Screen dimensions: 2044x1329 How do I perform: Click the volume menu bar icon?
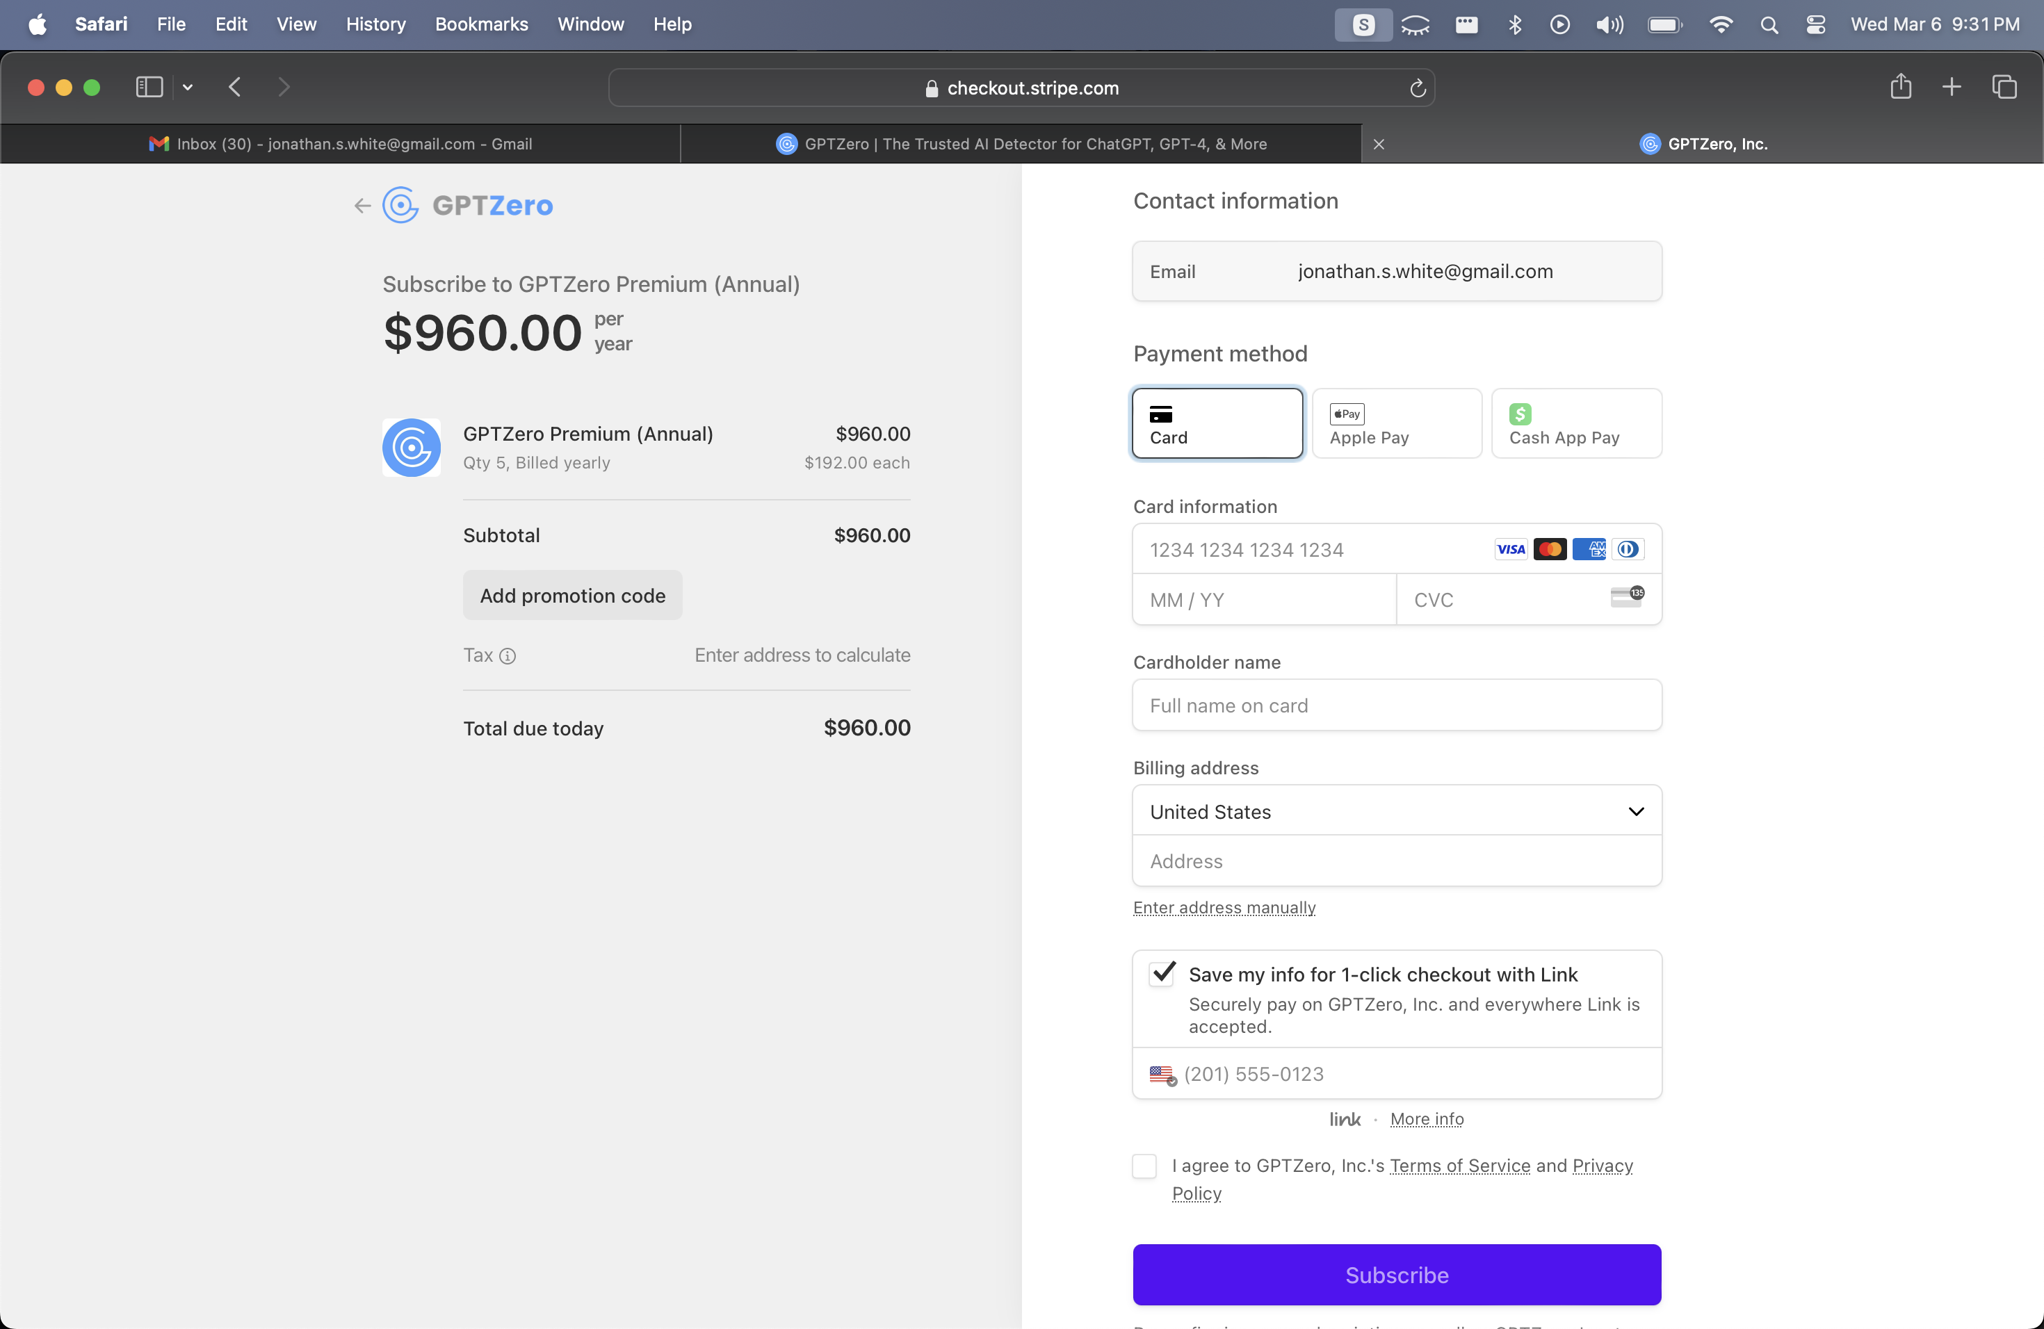click(1609, 25)
